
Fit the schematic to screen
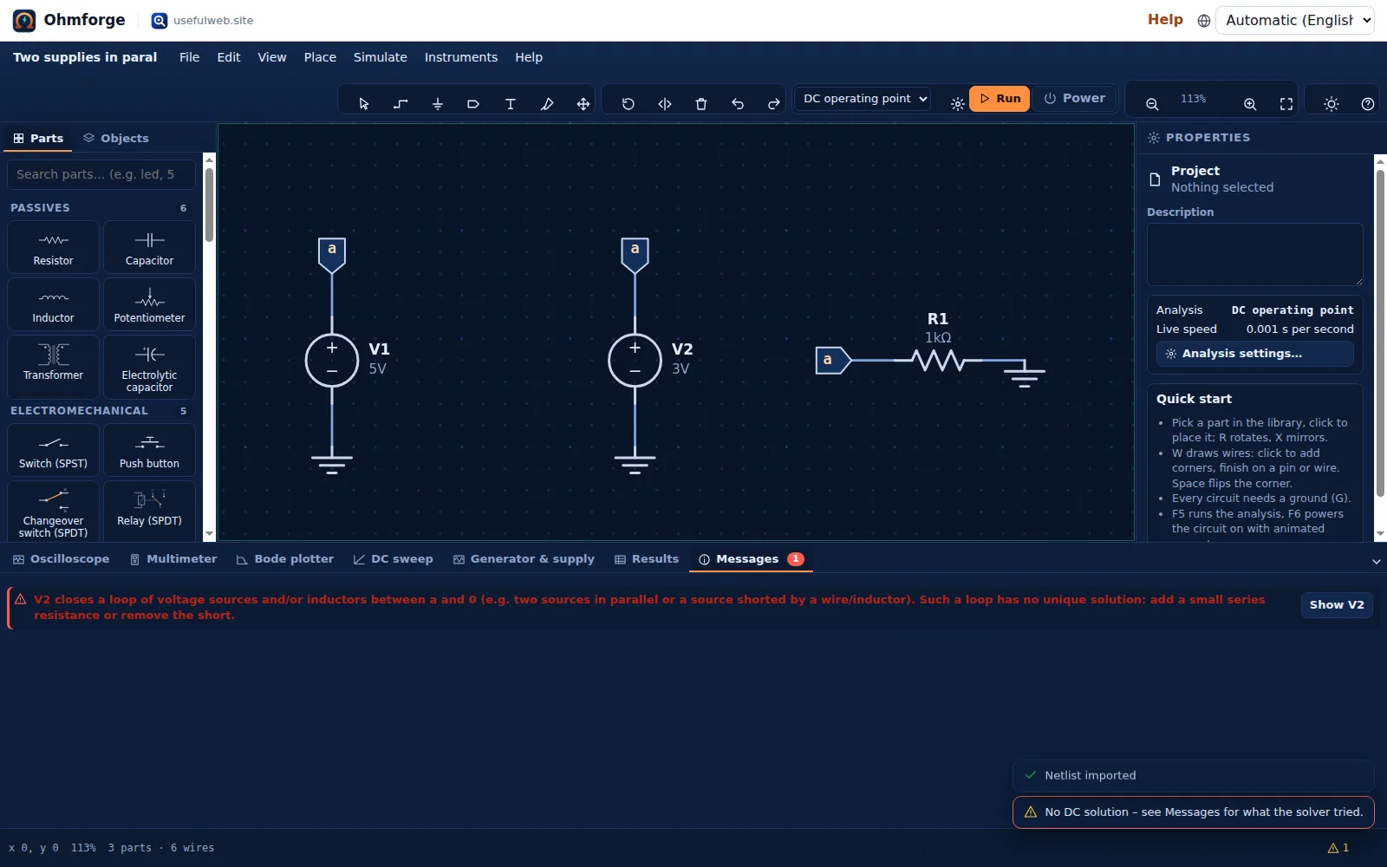coord(1286,104)
